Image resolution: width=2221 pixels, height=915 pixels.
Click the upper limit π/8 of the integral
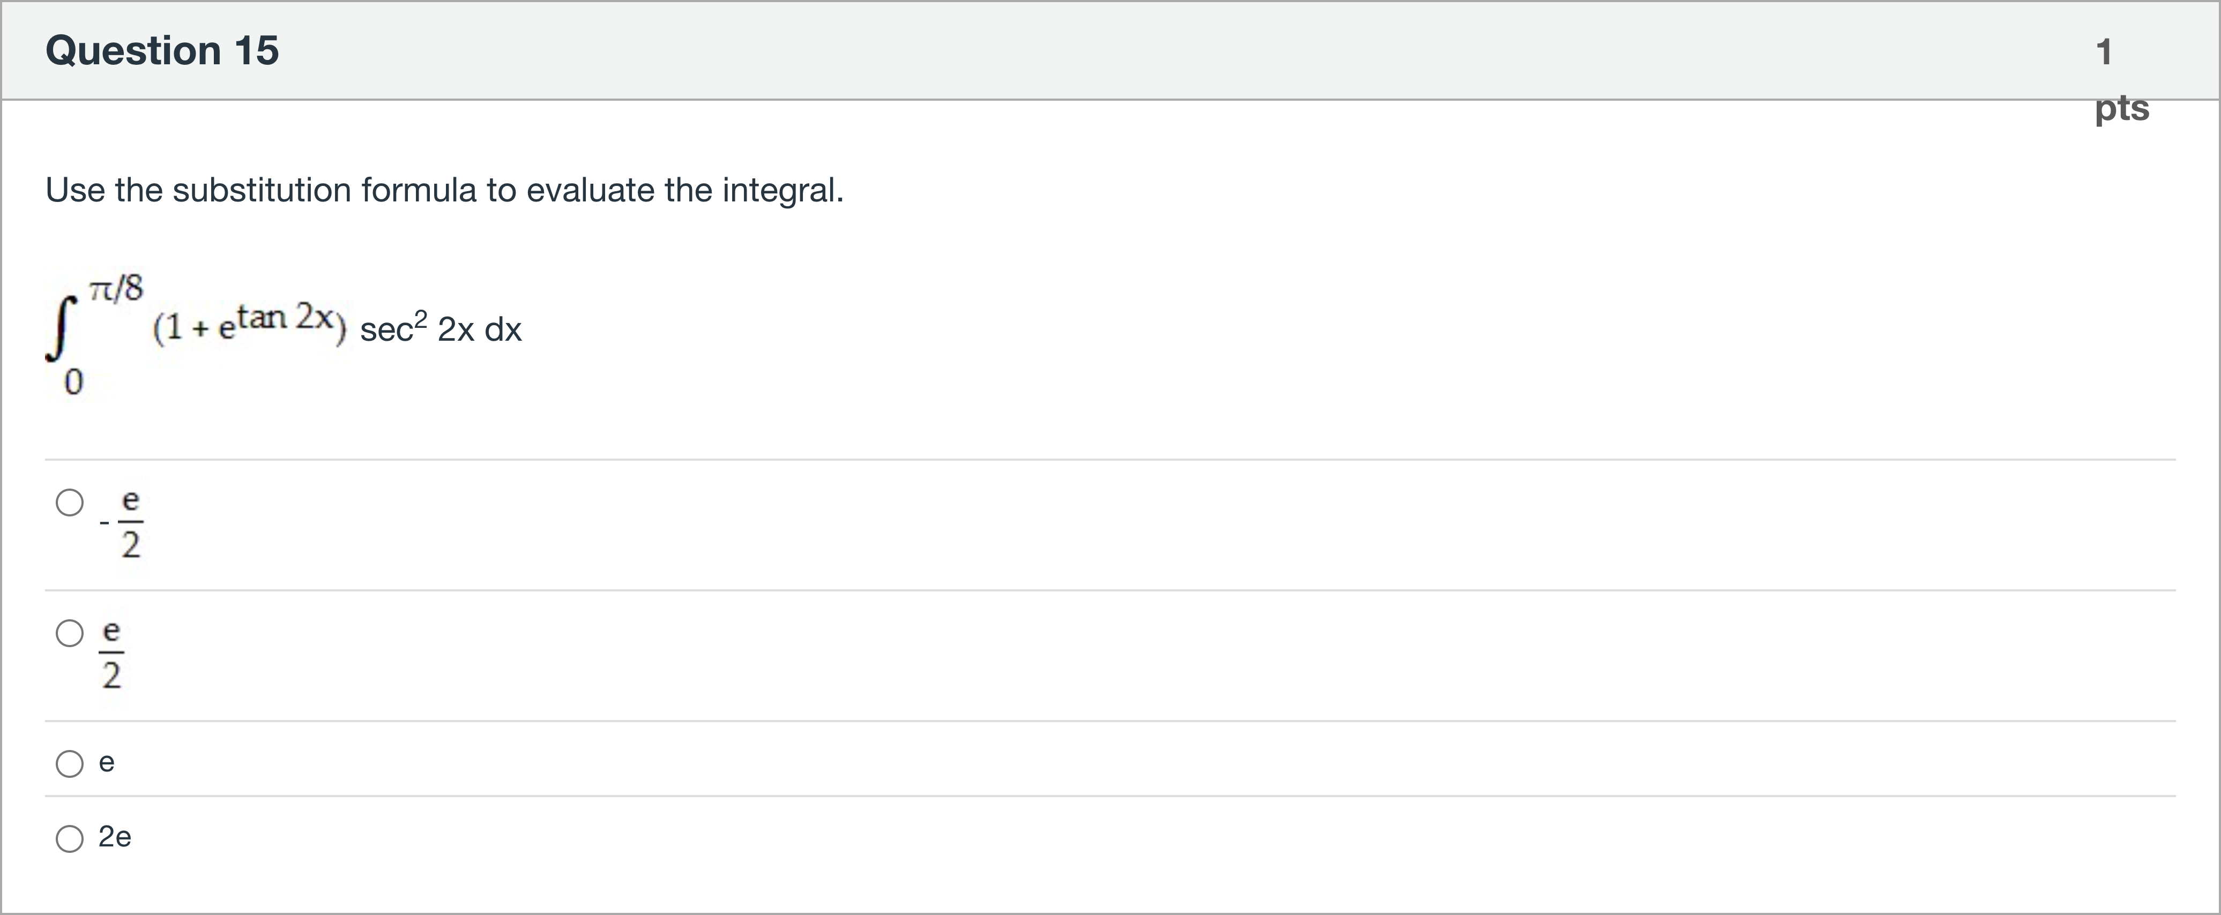pos(116,288)
